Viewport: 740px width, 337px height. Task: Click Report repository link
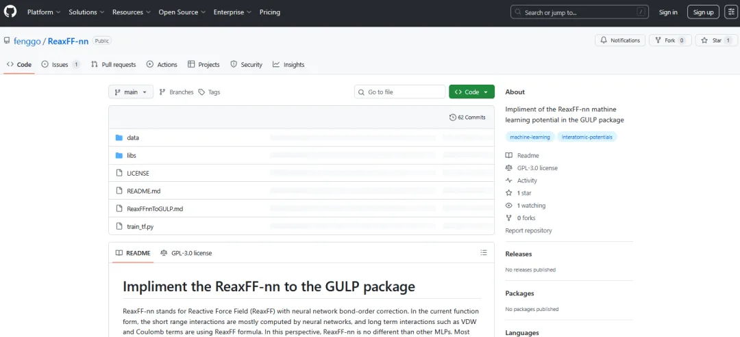[x=528, y=230]
